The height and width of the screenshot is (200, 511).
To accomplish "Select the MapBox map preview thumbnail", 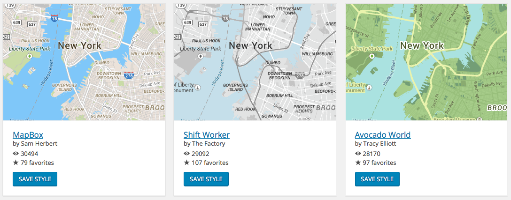I will (x=84, y=62).
